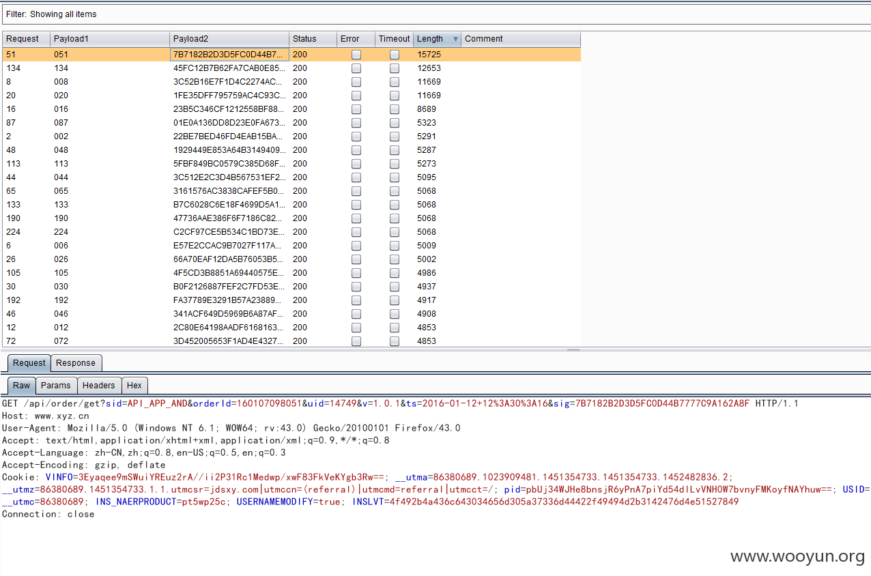Tick Timeout checkbox for request 46
The width and height of the screenshot is (871, 576).
(395, 314)
